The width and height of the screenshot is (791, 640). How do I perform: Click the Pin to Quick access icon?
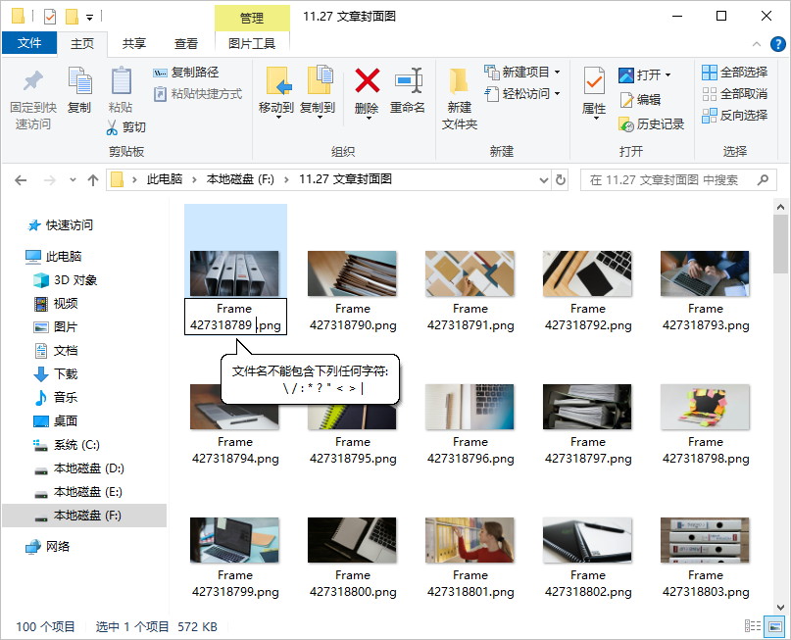point(32,80)
